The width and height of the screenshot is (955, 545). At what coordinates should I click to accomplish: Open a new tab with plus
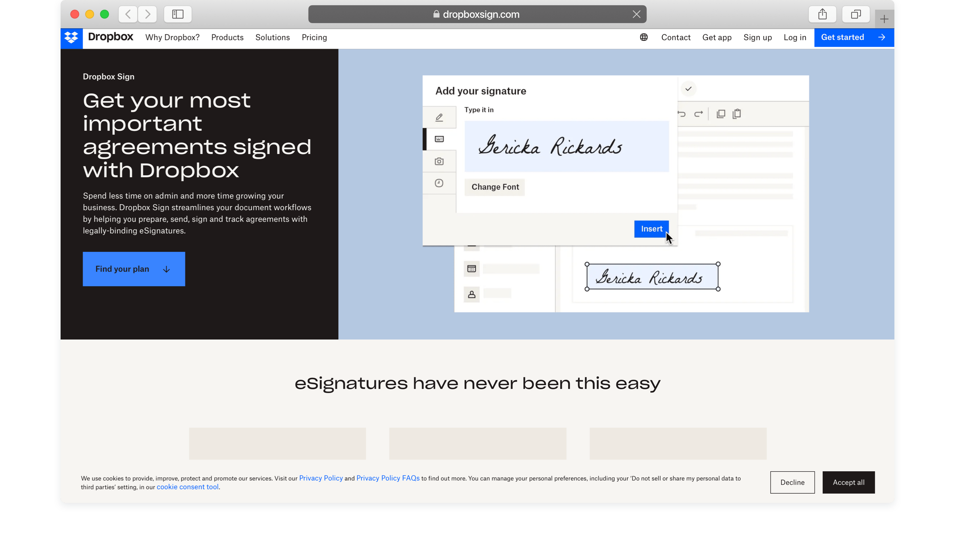(x=884, y=19)
